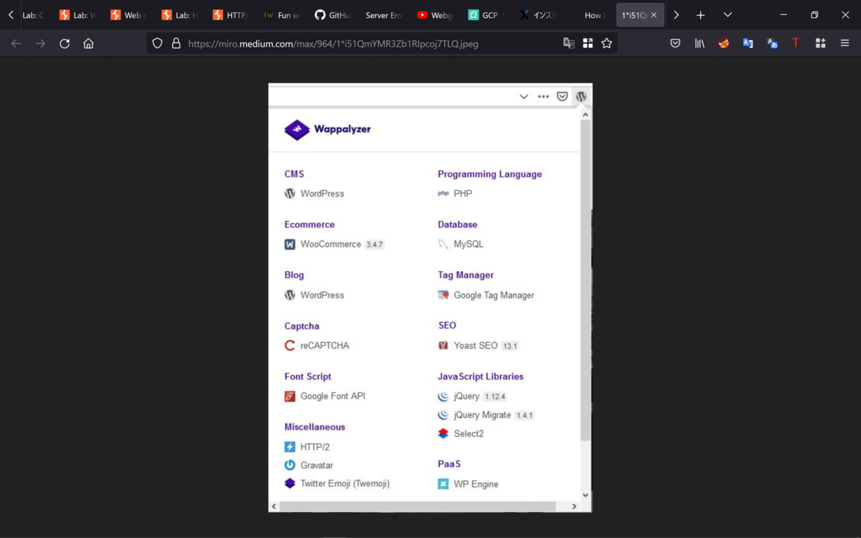Click 'WordPress' under the Blog heading
861x538 pixels.
tap(322, 296)
